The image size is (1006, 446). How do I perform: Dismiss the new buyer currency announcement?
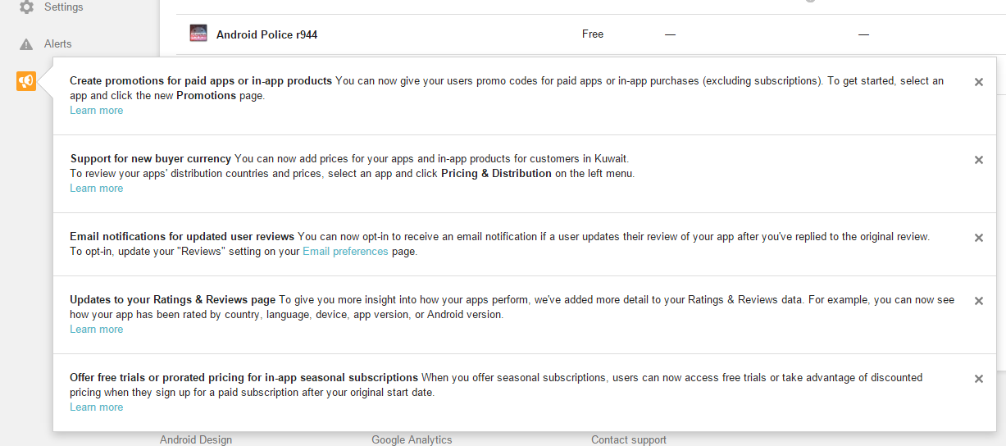tap(979, 160)
